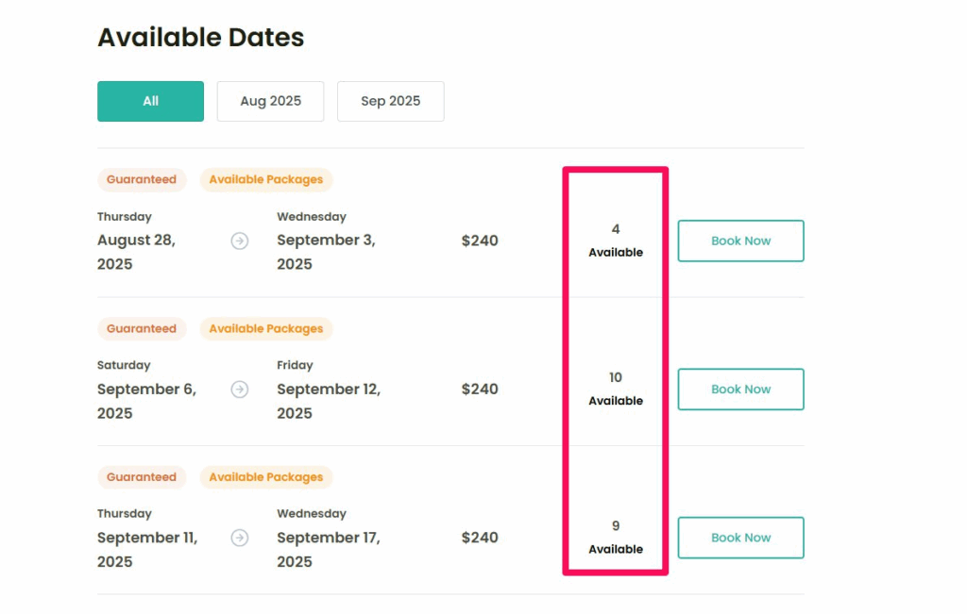Image resolution: width=967 pixels, height=614 pixels.
Task: Click the "9 Available" seats indicator
Action: [x=616, y=537]
